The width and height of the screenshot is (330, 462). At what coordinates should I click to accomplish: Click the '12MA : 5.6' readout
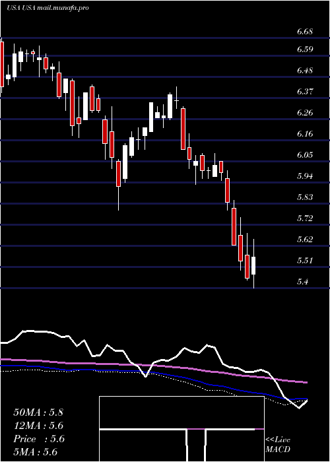38,426
